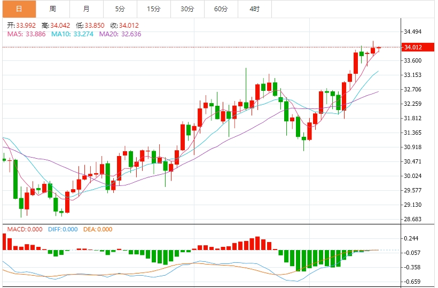This screenshot has height=288, width=438.
Task: Click the 34.494 price axis label
Action: click(x=412, y=32)
